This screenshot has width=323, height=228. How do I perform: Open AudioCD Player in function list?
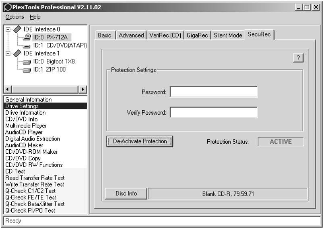[45, 132]
